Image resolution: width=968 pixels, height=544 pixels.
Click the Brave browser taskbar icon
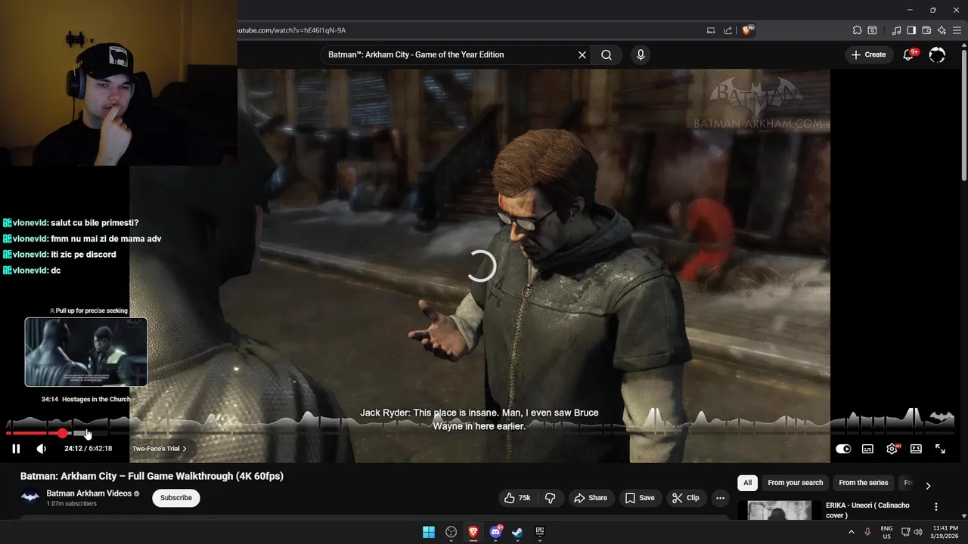coord(473,532)
